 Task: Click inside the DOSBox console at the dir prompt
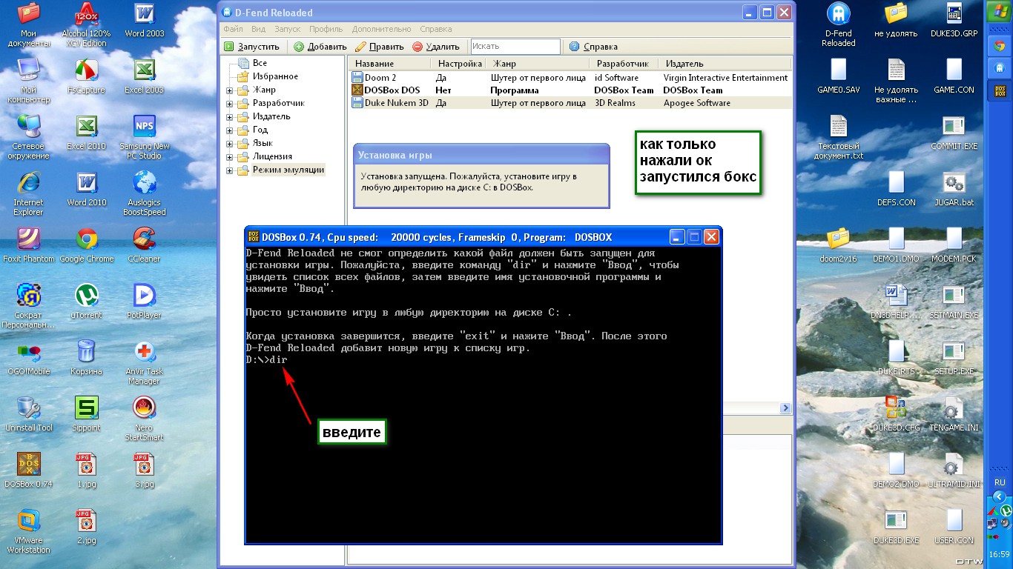(x=278, y=360)
